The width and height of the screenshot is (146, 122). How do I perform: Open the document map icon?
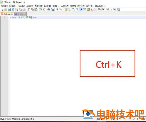88,9
